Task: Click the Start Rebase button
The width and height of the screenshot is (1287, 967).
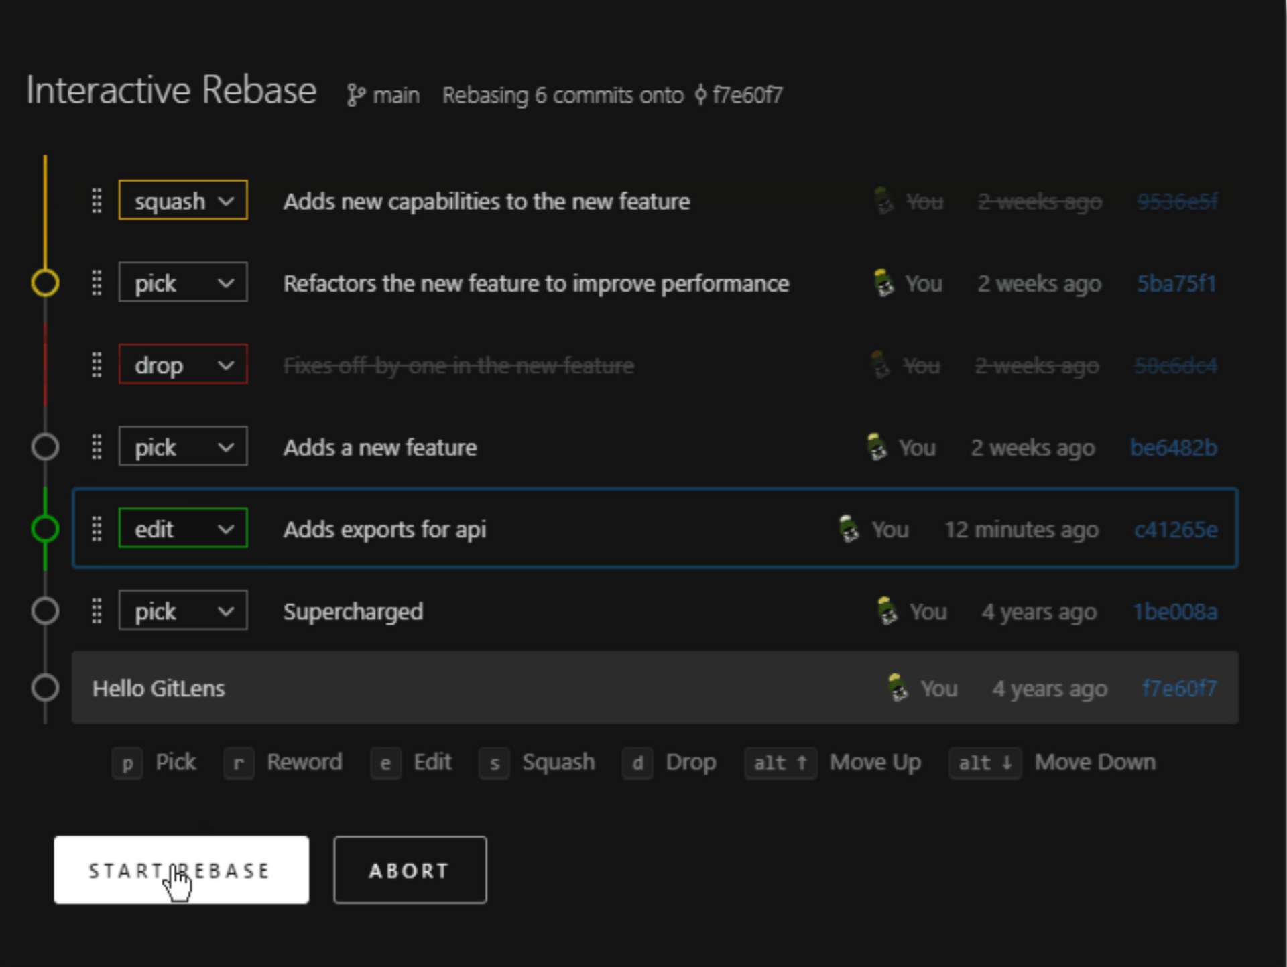Action: [x=181, y=870]
